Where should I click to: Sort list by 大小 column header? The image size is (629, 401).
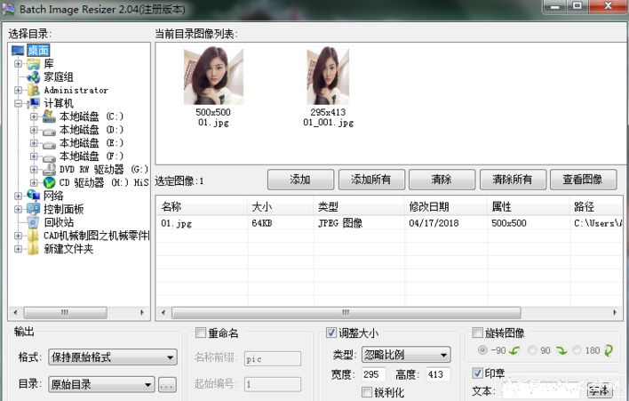[x=281, y=206]
